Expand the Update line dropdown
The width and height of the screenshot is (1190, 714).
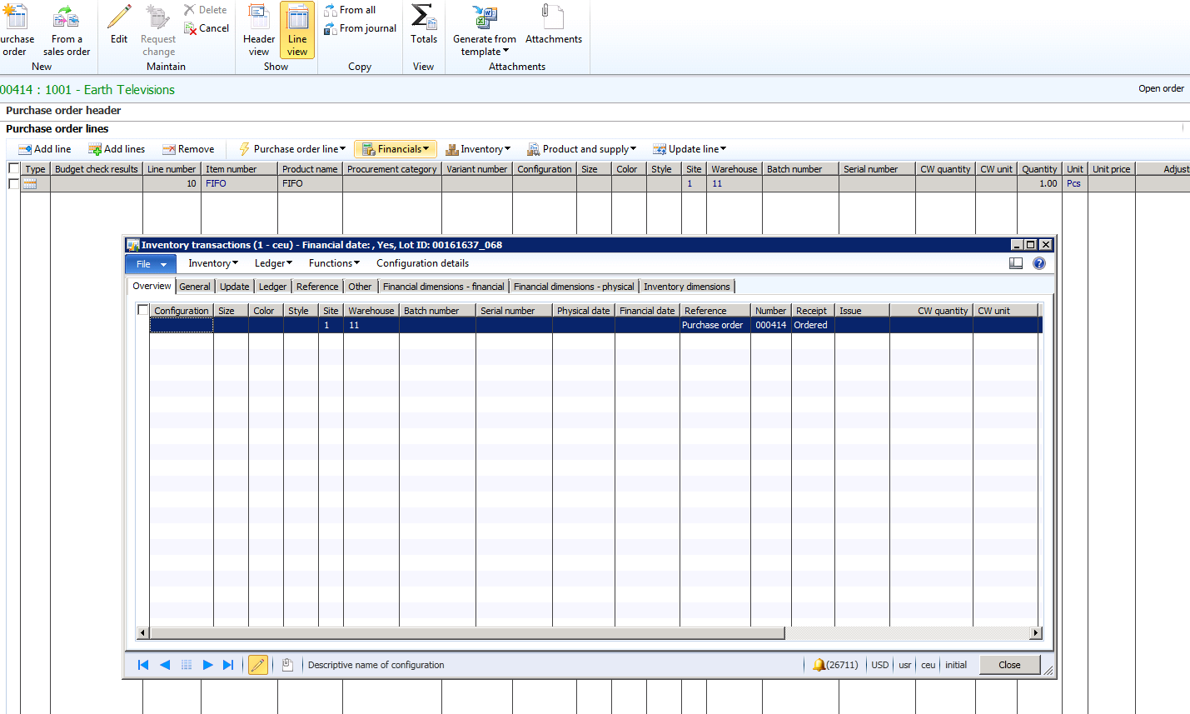[690, 149]
